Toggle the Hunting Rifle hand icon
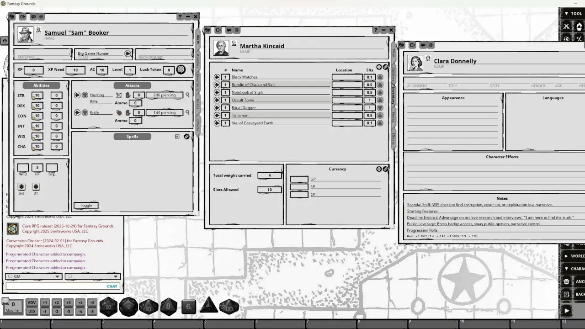The height and width of the screenshot is (329, 585). pyautogui.click(x=128, y=95)
